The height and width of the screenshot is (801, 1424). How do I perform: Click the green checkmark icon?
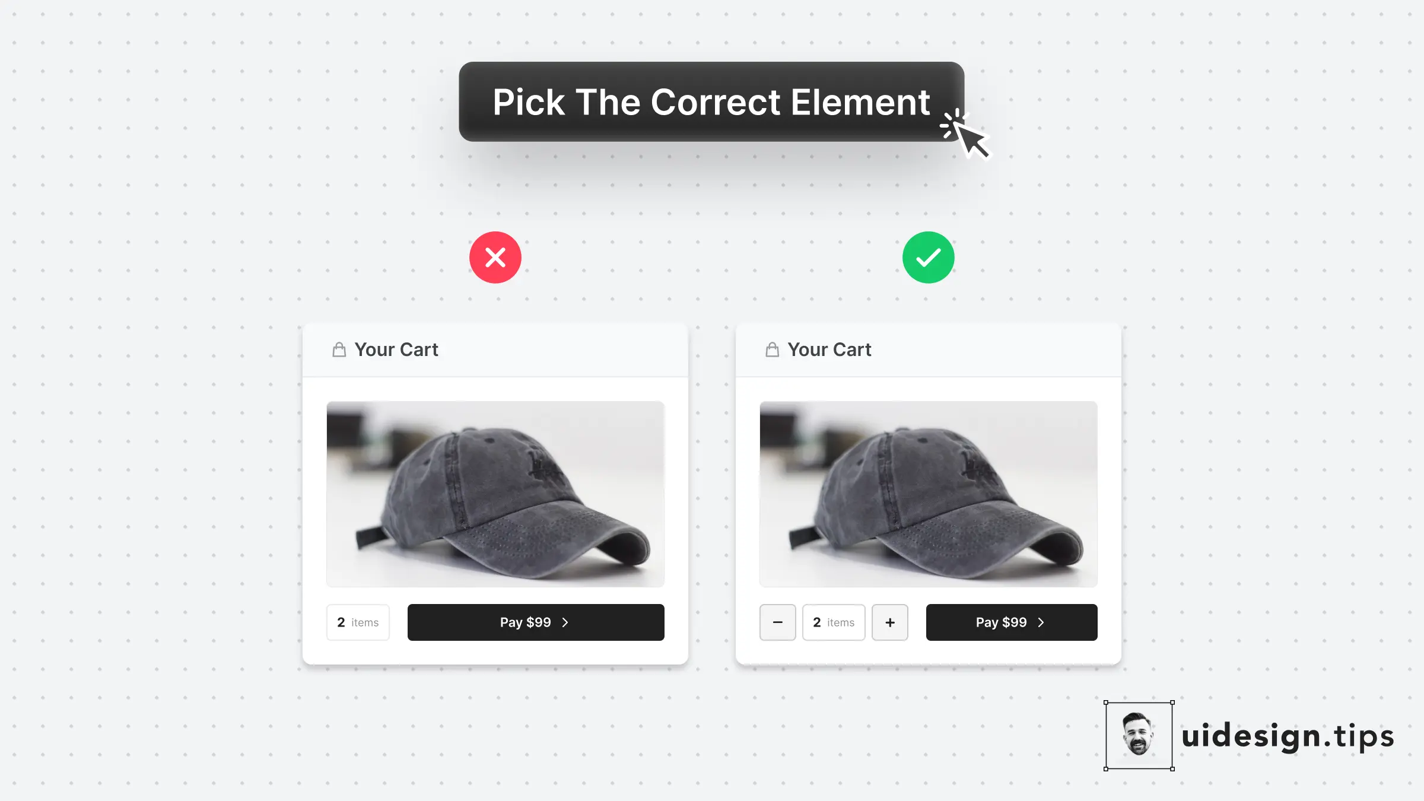[929, 258]
